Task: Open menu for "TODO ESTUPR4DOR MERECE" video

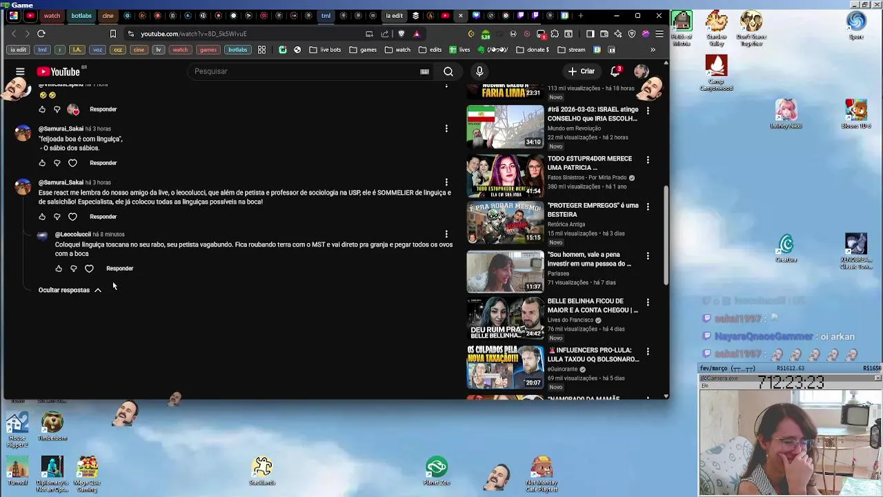Action: tap(648, 159)
